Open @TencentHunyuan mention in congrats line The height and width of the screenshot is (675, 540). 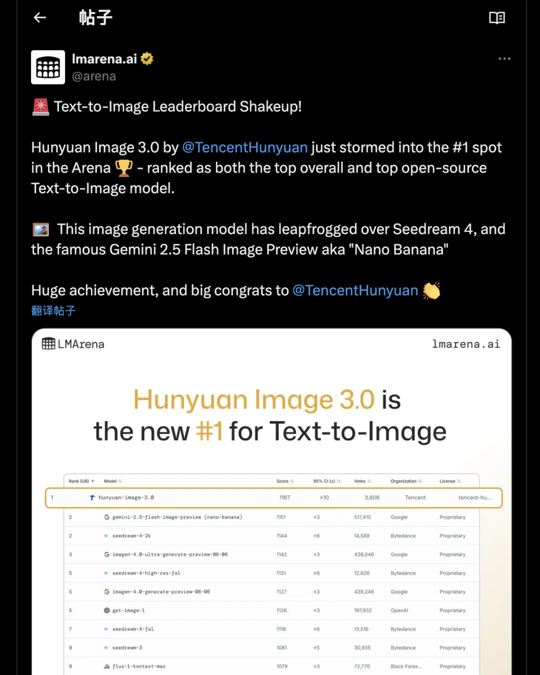[355, 290]
